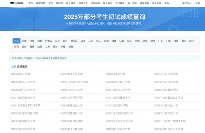Choose the 内蒙古 province tab
Image resolution: width=205 pixels, height=133 pixels.
49,41
